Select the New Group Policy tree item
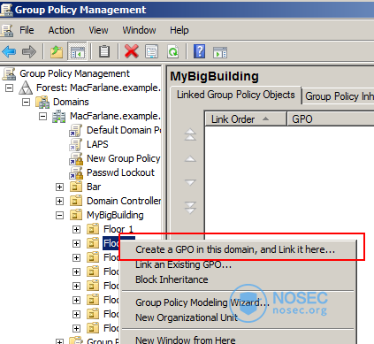Image resolution: width=374 pixels, height=344 pixels. click(x=123, y=158)
